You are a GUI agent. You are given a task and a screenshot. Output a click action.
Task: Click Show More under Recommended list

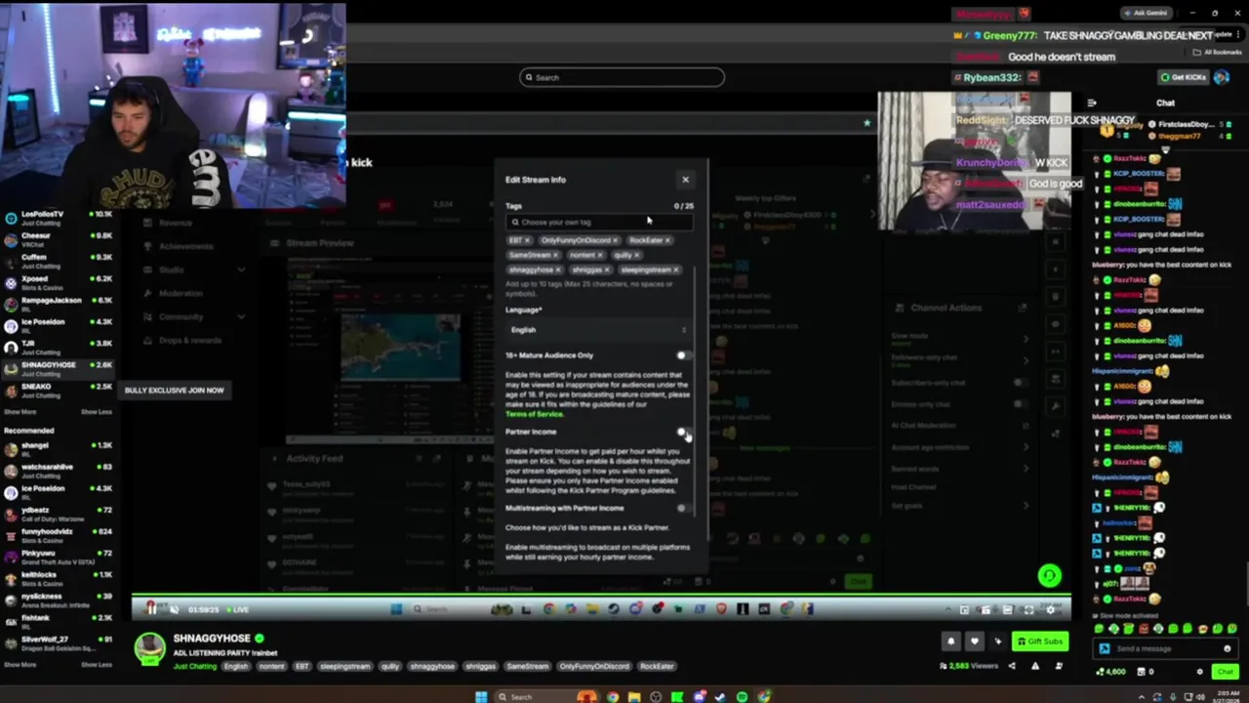(20, 665)
